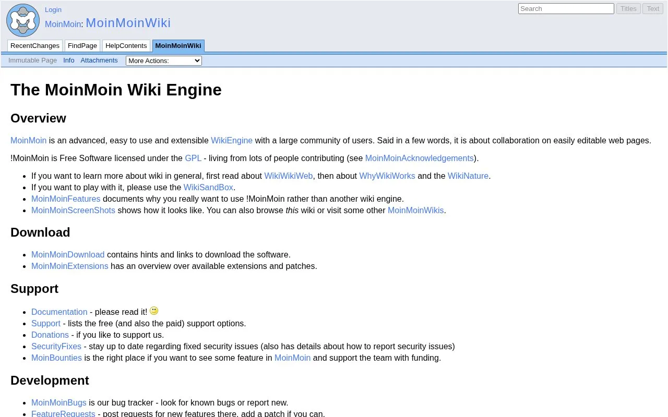Open the WikiNature link
668x417 pixels.
click(468, 176)
